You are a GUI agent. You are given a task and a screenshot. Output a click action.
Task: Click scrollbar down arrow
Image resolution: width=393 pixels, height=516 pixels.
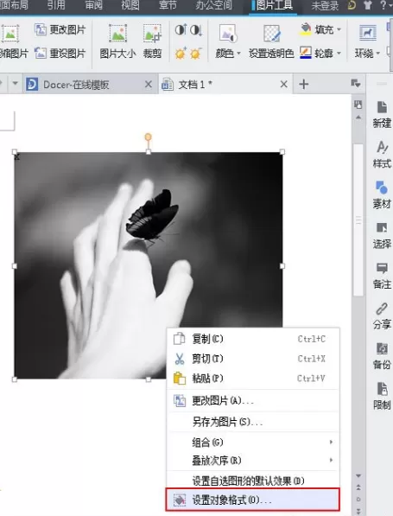pyautogui.click(x=358, y=476)
